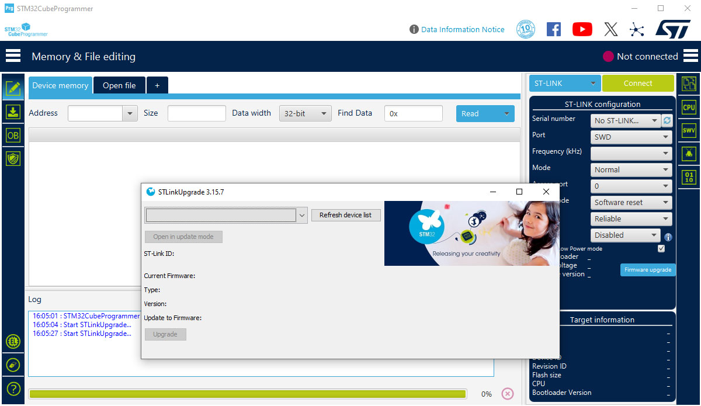Switch to the Device memory tab
701x406 pixels.
point(60,85)
